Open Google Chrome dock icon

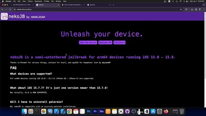[70, 111]
